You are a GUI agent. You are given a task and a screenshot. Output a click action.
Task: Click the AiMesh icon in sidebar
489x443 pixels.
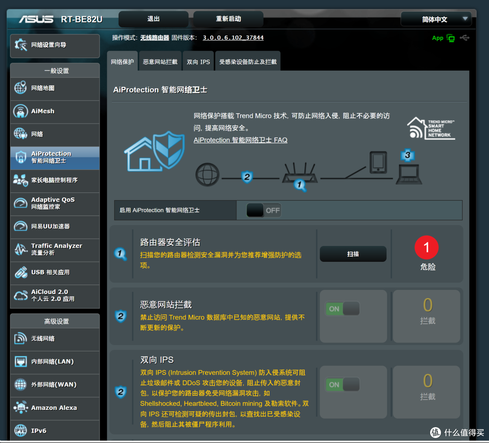point(20,111)
